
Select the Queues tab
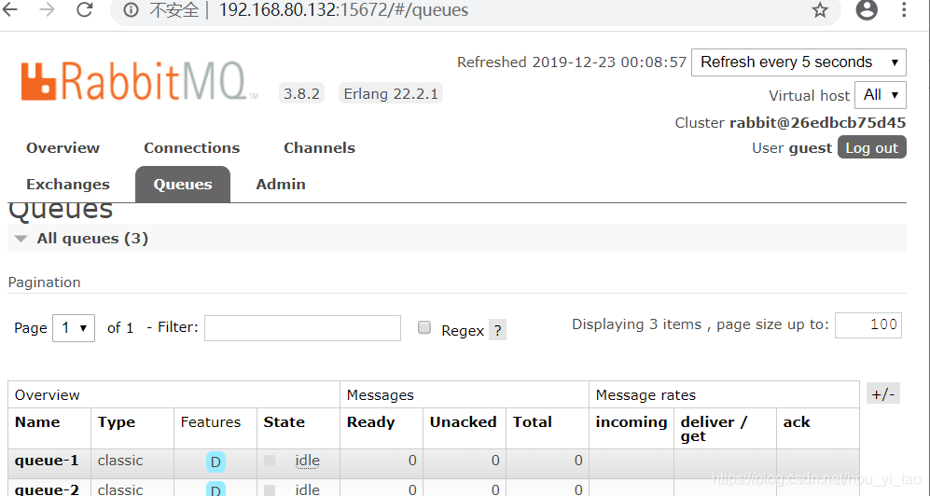point(183,185)
